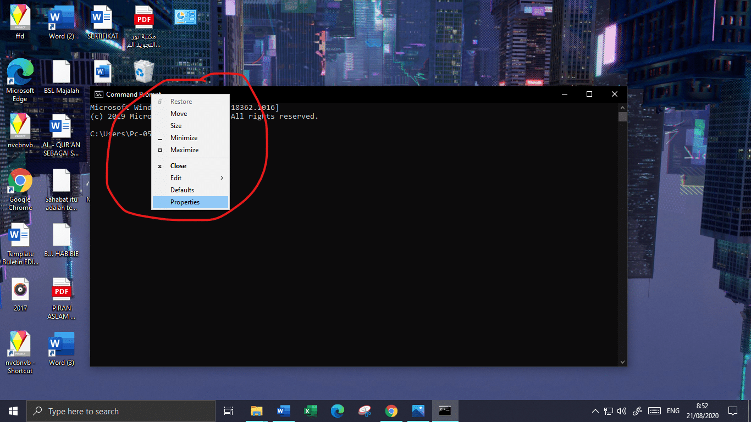The image size is (751, 422).
Task: Open the volume control in tray
Action: click(x=622, y=411)
